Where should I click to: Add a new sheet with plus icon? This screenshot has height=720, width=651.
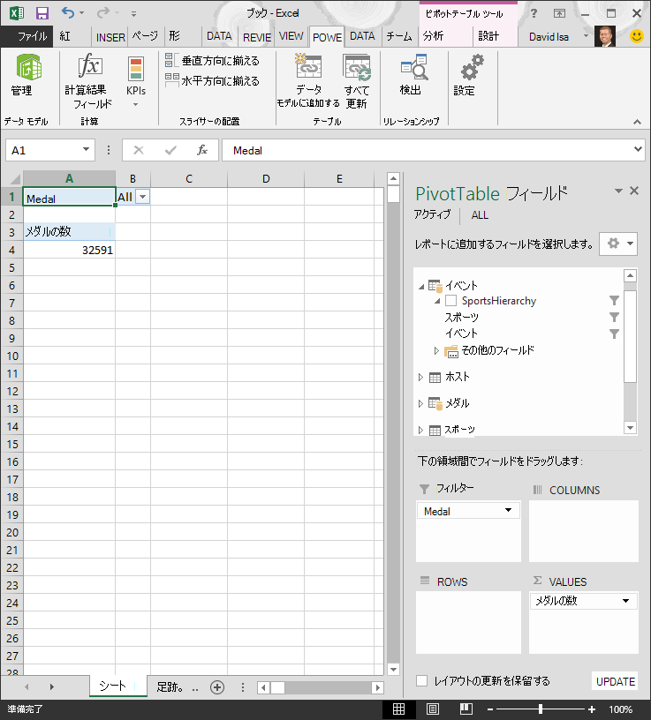[x=217, y=687]
